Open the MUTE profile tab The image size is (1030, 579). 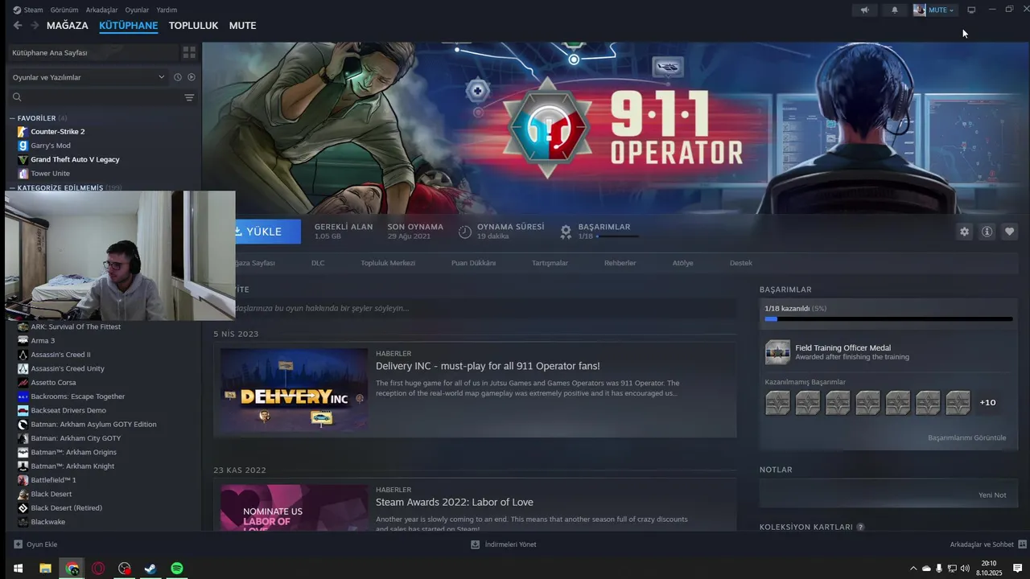point(242,26)
